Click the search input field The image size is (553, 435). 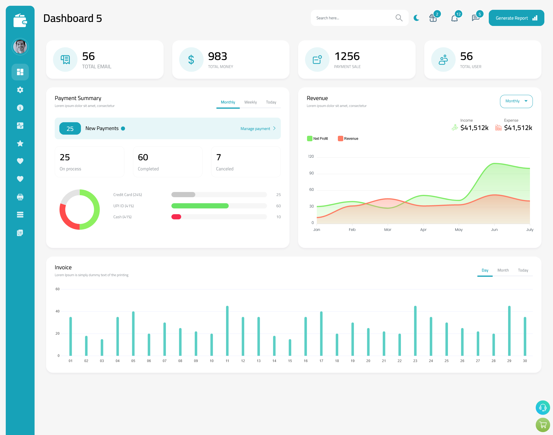(354, 18)
